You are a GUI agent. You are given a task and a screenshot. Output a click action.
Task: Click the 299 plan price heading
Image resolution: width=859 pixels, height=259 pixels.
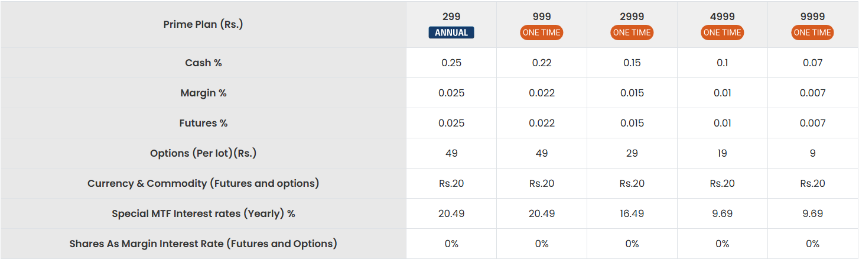451,17
